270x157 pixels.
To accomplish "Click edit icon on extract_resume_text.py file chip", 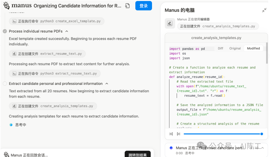I will 14,54.
